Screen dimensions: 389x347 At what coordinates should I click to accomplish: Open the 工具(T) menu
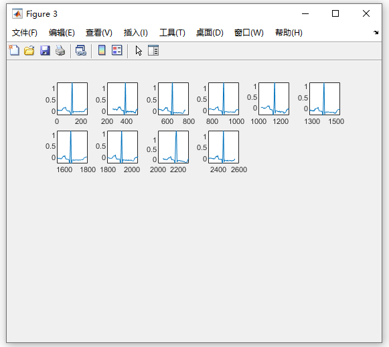coord(172,33)
